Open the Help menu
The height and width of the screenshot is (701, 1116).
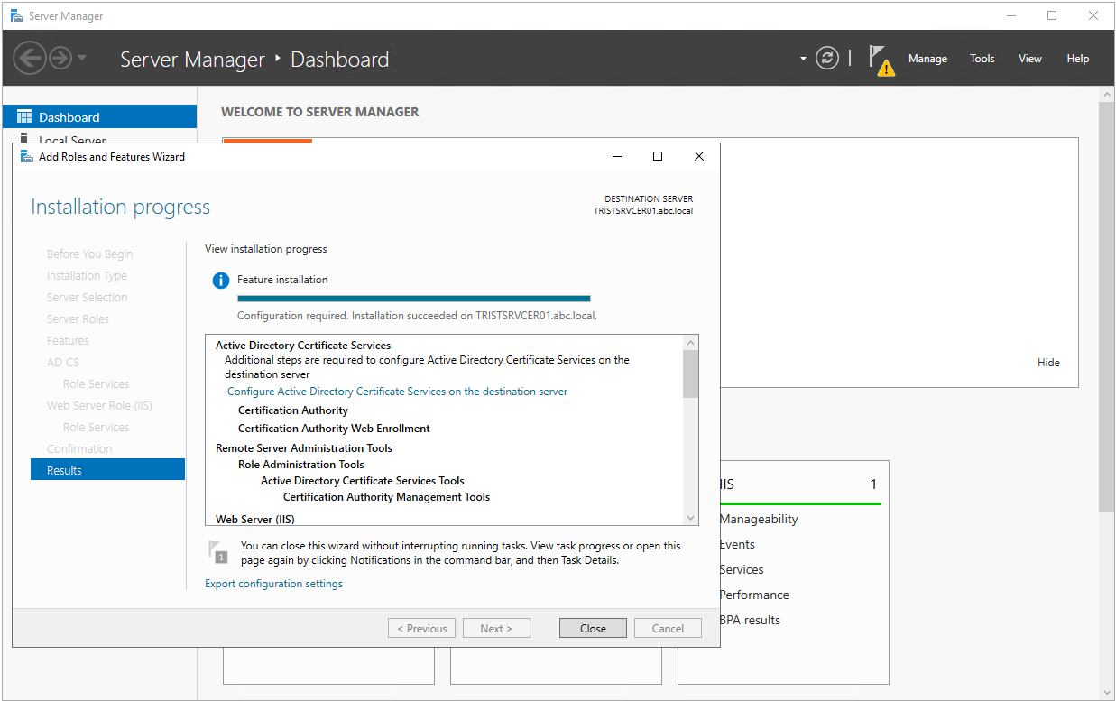click(1078, 59)
